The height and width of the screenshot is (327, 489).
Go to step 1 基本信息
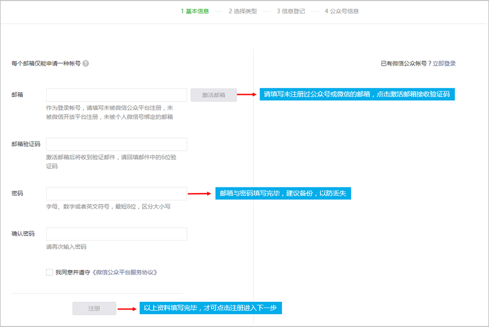(x=194, y=11)
